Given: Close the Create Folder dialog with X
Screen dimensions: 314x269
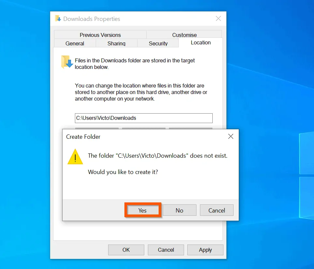Looking at the screenshot, I should point(231,136).
